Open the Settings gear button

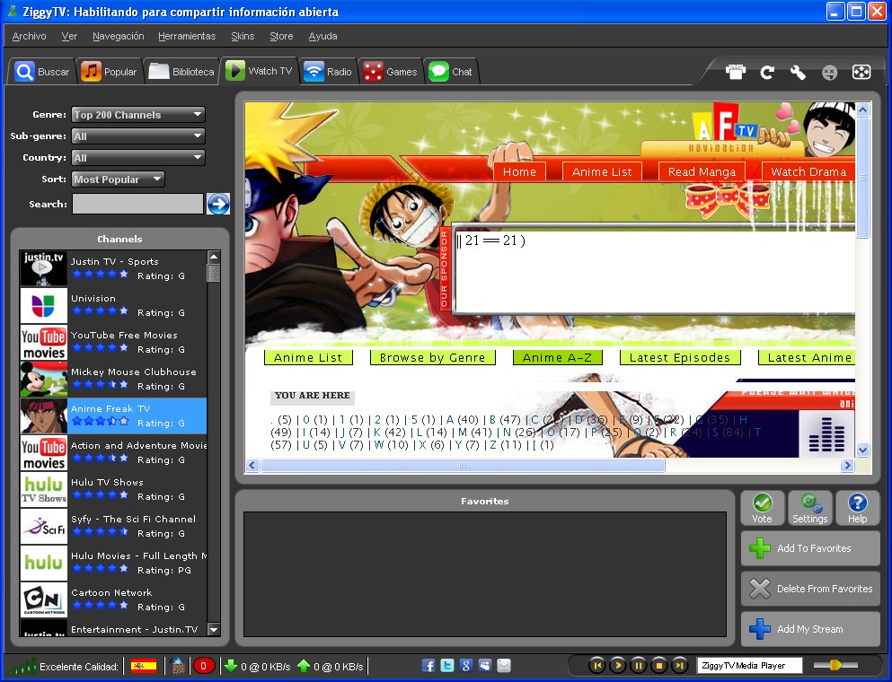click(810, 508)
